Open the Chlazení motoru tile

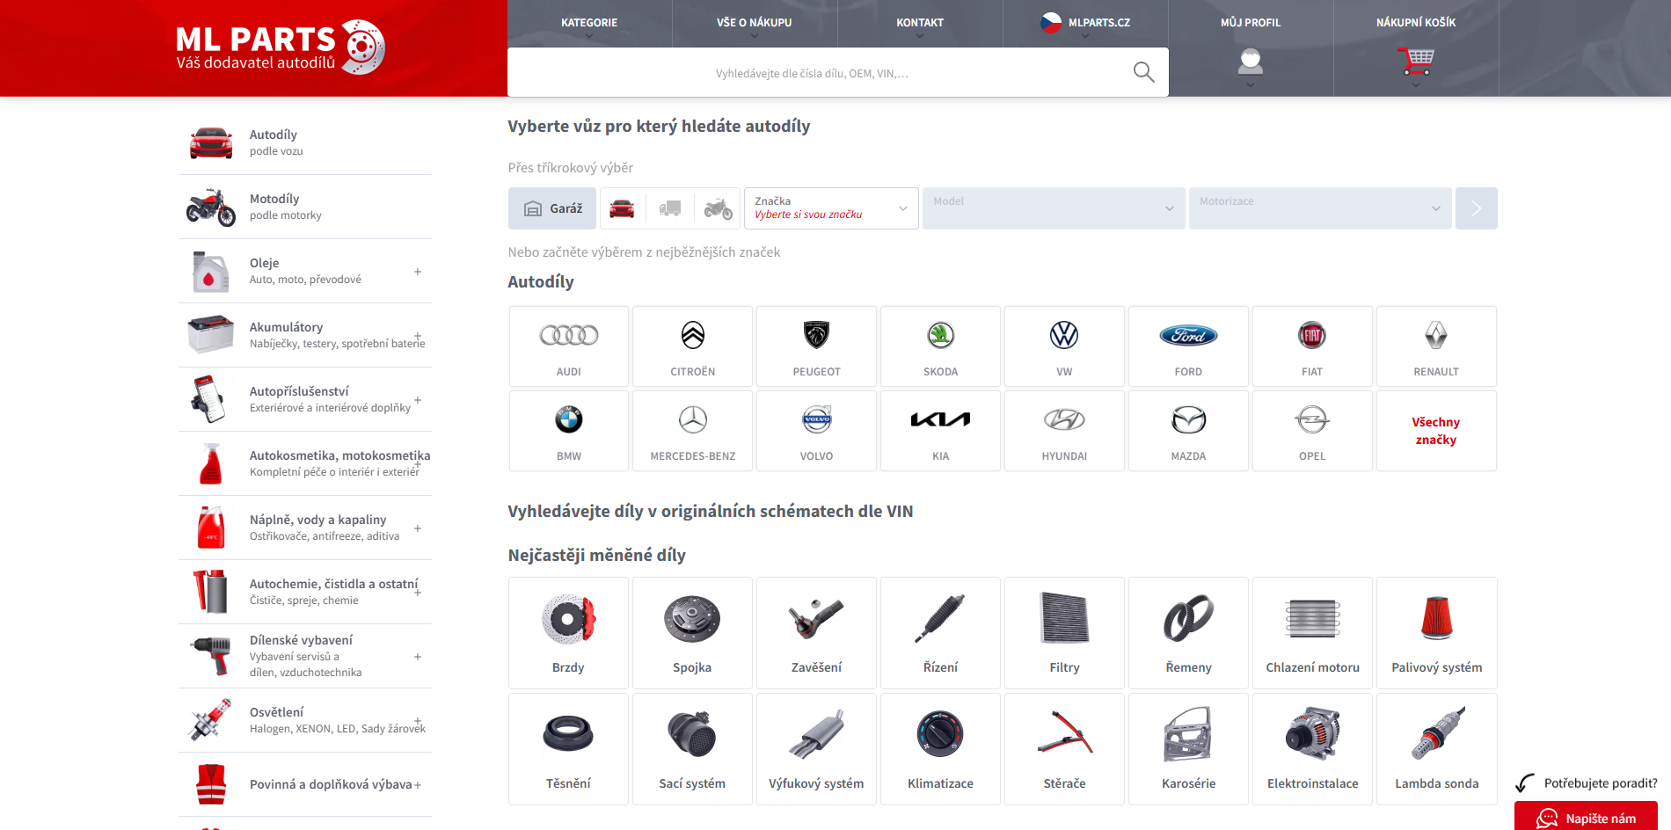pyautogui.click(x=1312, y=633)
